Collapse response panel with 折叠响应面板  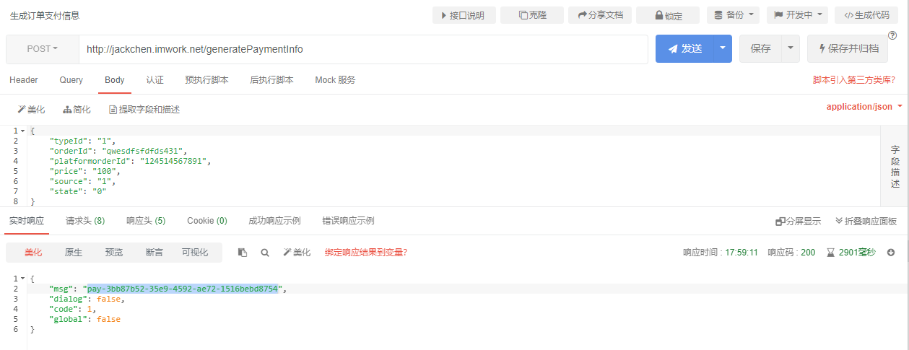pos(866,222)
